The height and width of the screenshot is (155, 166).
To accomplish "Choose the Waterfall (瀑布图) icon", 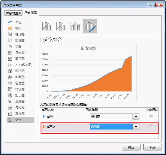I will click(10, 114).
